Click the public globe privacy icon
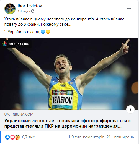This screenshot has height=144, width=139. coord(33,11)
